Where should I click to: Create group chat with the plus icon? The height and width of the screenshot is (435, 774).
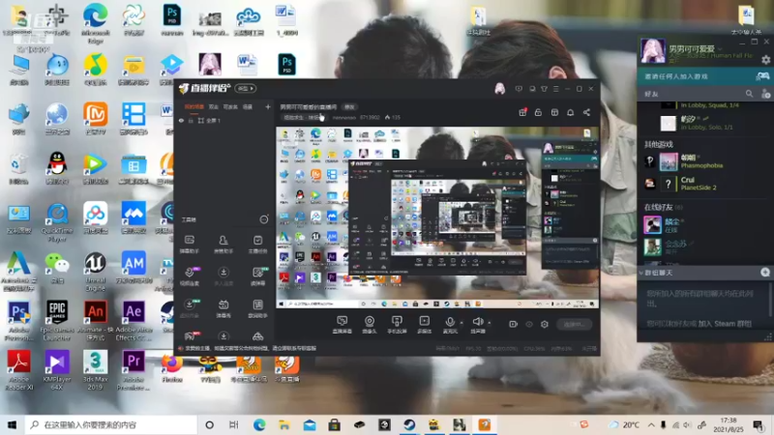[765, 273]
